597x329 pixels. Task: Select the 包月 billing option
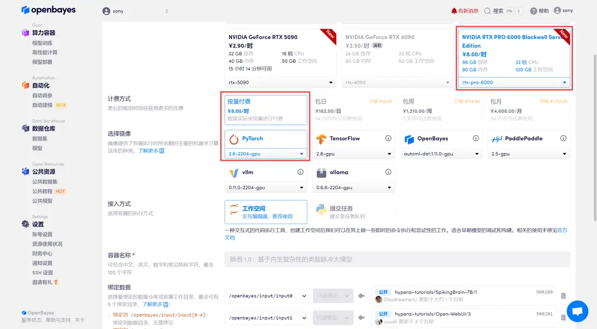click(528, 110)
